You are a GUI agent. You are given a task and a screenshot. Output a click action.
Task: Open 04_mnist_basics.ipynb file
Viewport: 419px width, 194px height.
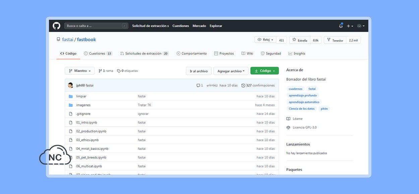tap(92, 149)
